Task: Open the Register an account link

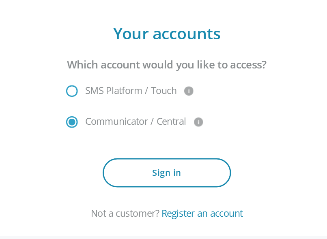Action: 202,213
